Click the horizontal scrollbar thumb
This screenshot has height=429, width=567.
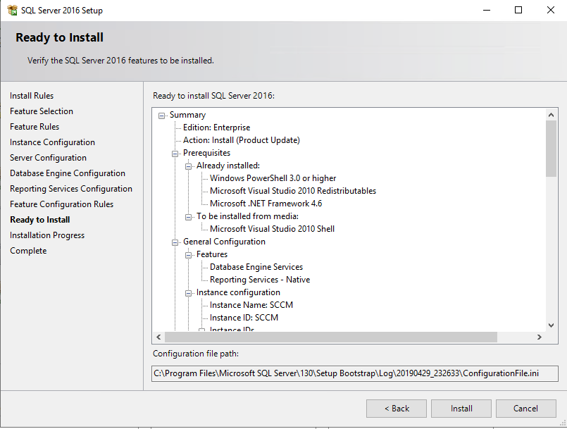point(331,337)
